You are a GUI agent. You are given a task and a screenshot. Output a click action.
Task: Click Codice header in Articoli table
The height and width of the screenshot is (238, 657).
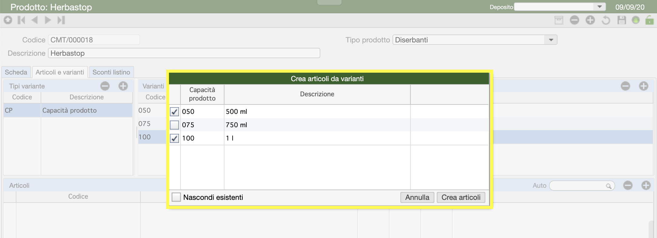(x=78, y=196)
